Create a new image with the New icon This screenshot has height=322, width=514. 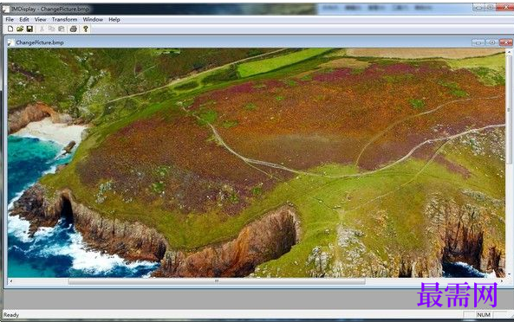10,29
